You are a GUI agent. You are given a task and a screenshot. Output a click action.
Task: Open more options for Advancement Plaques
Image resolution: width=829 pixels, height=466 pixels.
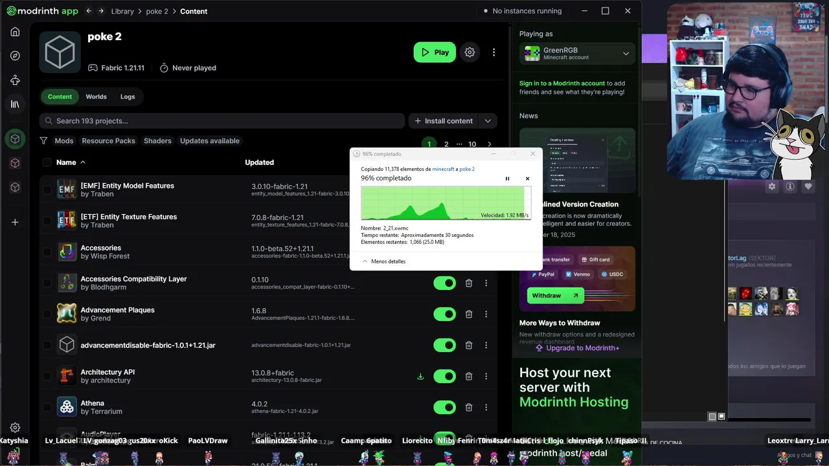[486, 314]
